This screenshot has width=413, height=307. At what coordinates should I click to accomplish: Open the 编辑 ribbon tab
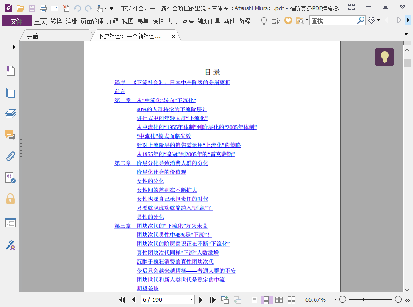[x=71, y=21]
